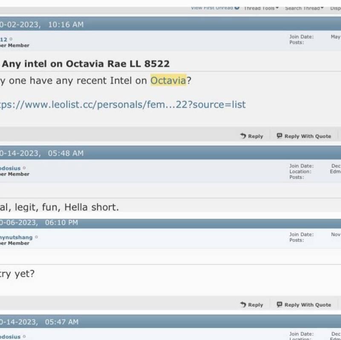The width and height of the screenshot is (341, 340).
Task: Click the Reply arrow icon under the leolist link post
Action: coord(243,136)
